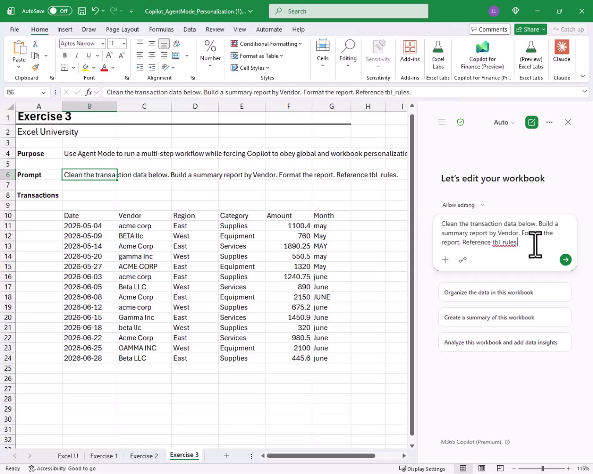593x474 pixels.
Task: Open the File tab
Action: (14, 29)
